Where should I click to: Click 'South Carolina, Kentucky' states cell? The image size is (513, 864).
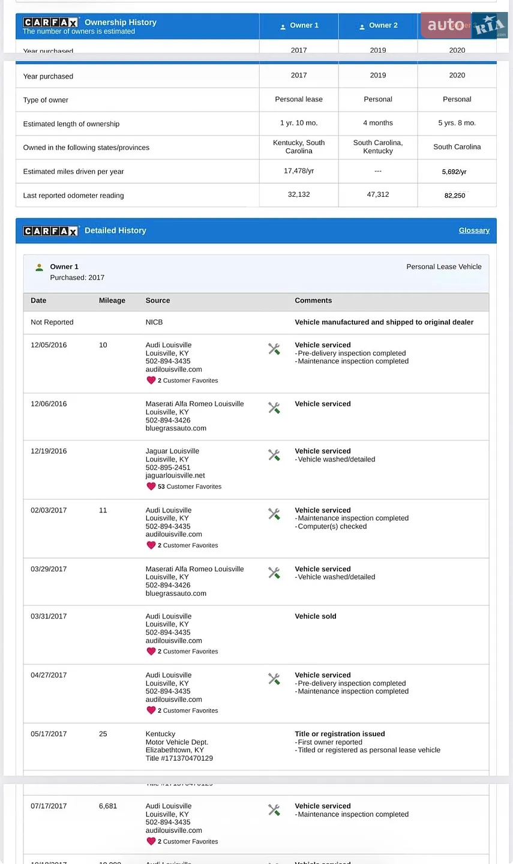coord(378,147)
